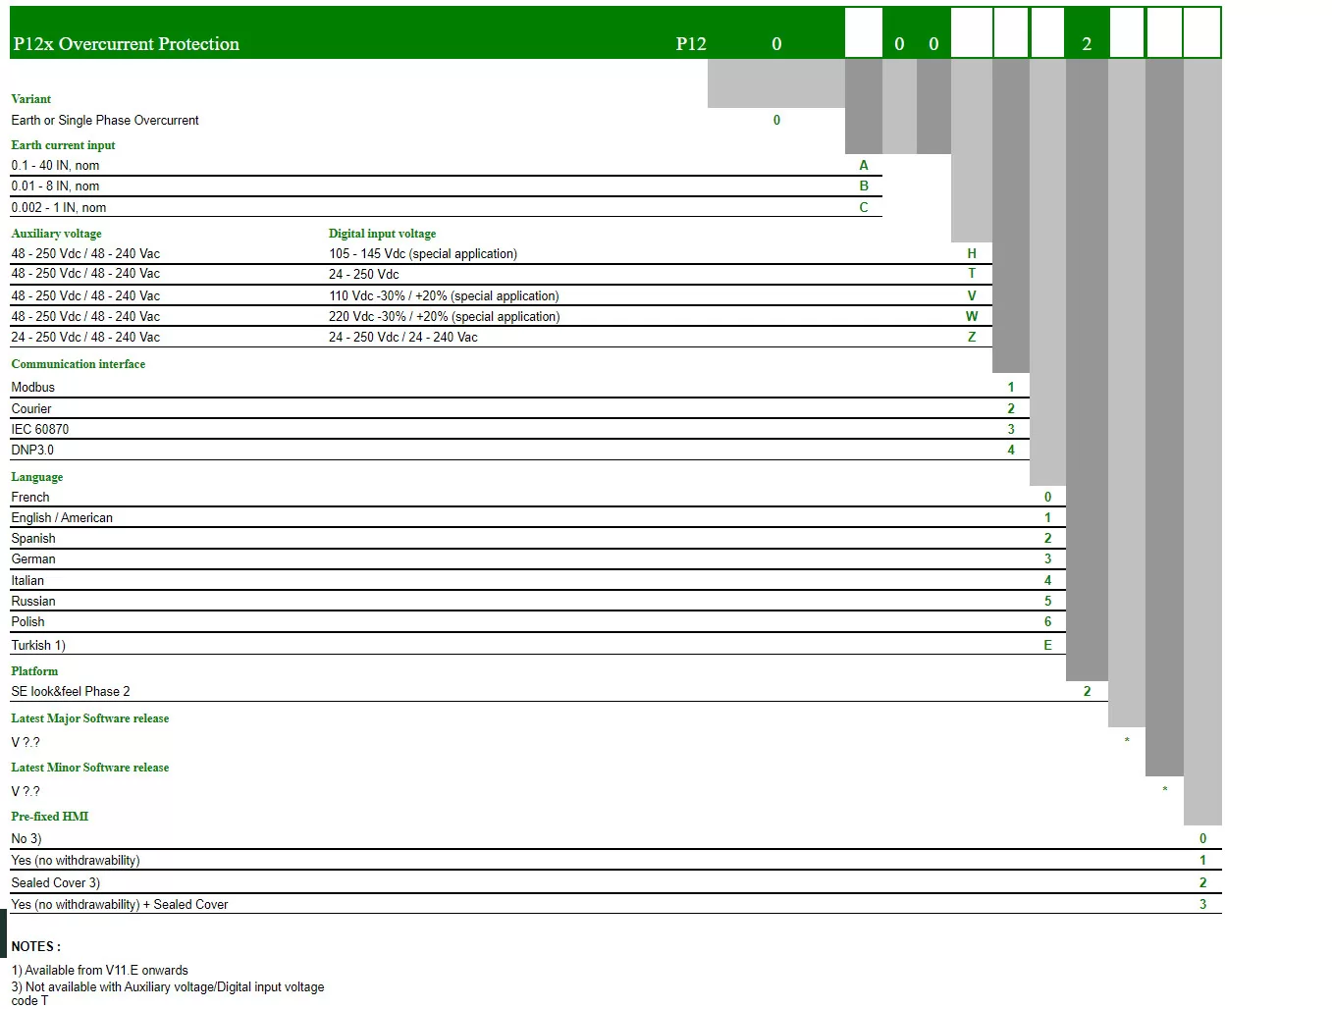Click the French language row
Viewport: 1332px width, 1009px height.
(538, 497)
